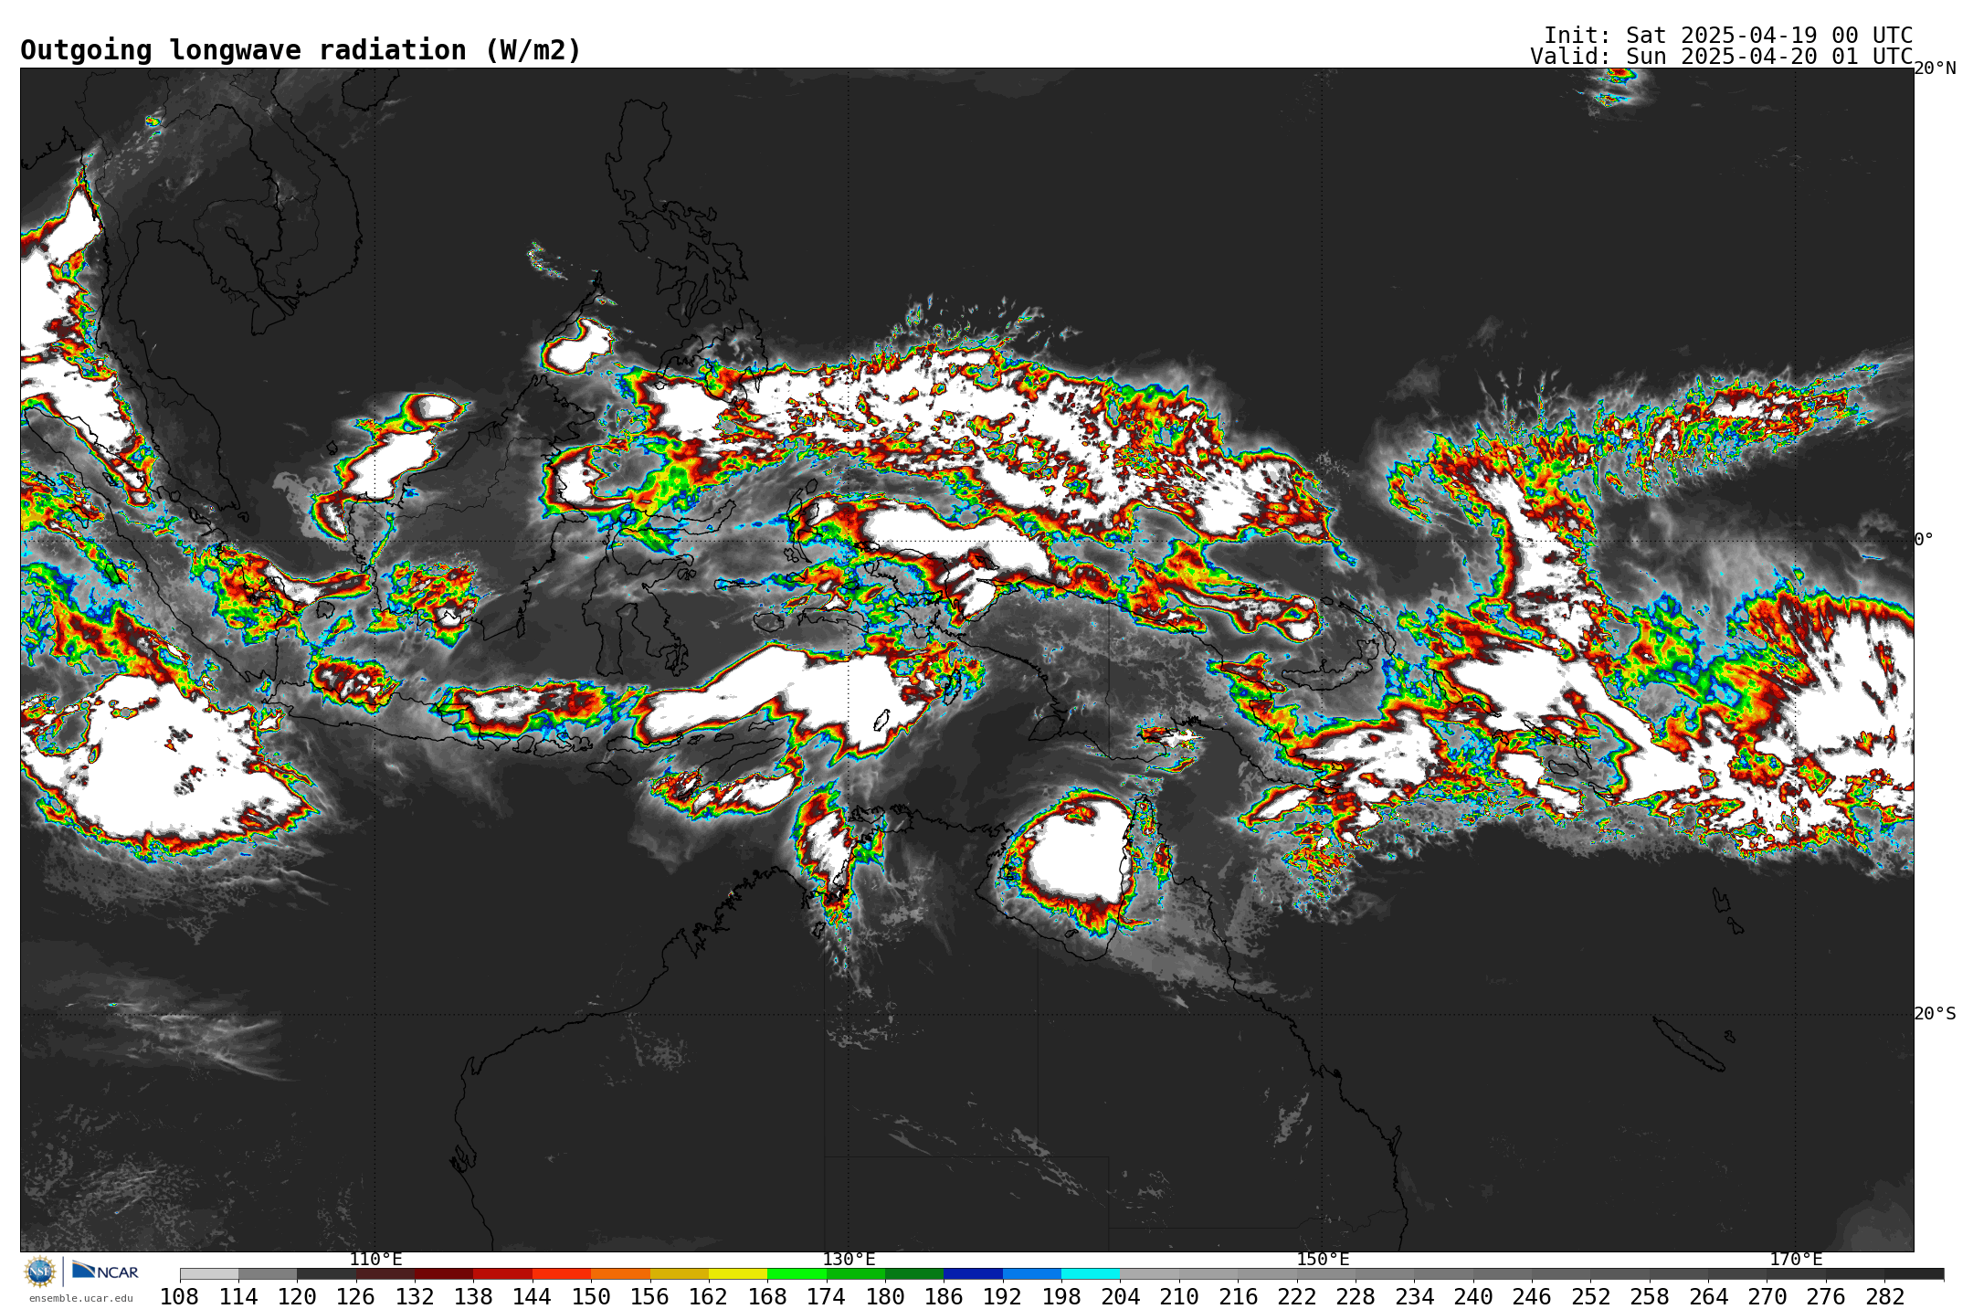Click the 222 colorbar value label
The height and width of the screenshot is (1309, 1973).
tap(1296, 1296)
